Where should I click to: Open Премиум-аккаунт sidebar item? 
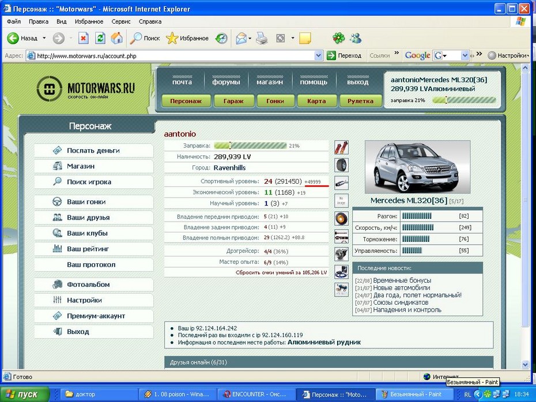pyautogui.click(x=94, y=316)
